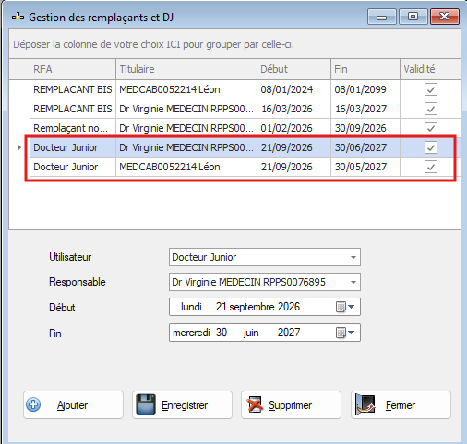
Task: Click Dr Virginie MEDECIN cell in 16/03/2026 row
Action: pyautogui.click(x=186, y=109)
